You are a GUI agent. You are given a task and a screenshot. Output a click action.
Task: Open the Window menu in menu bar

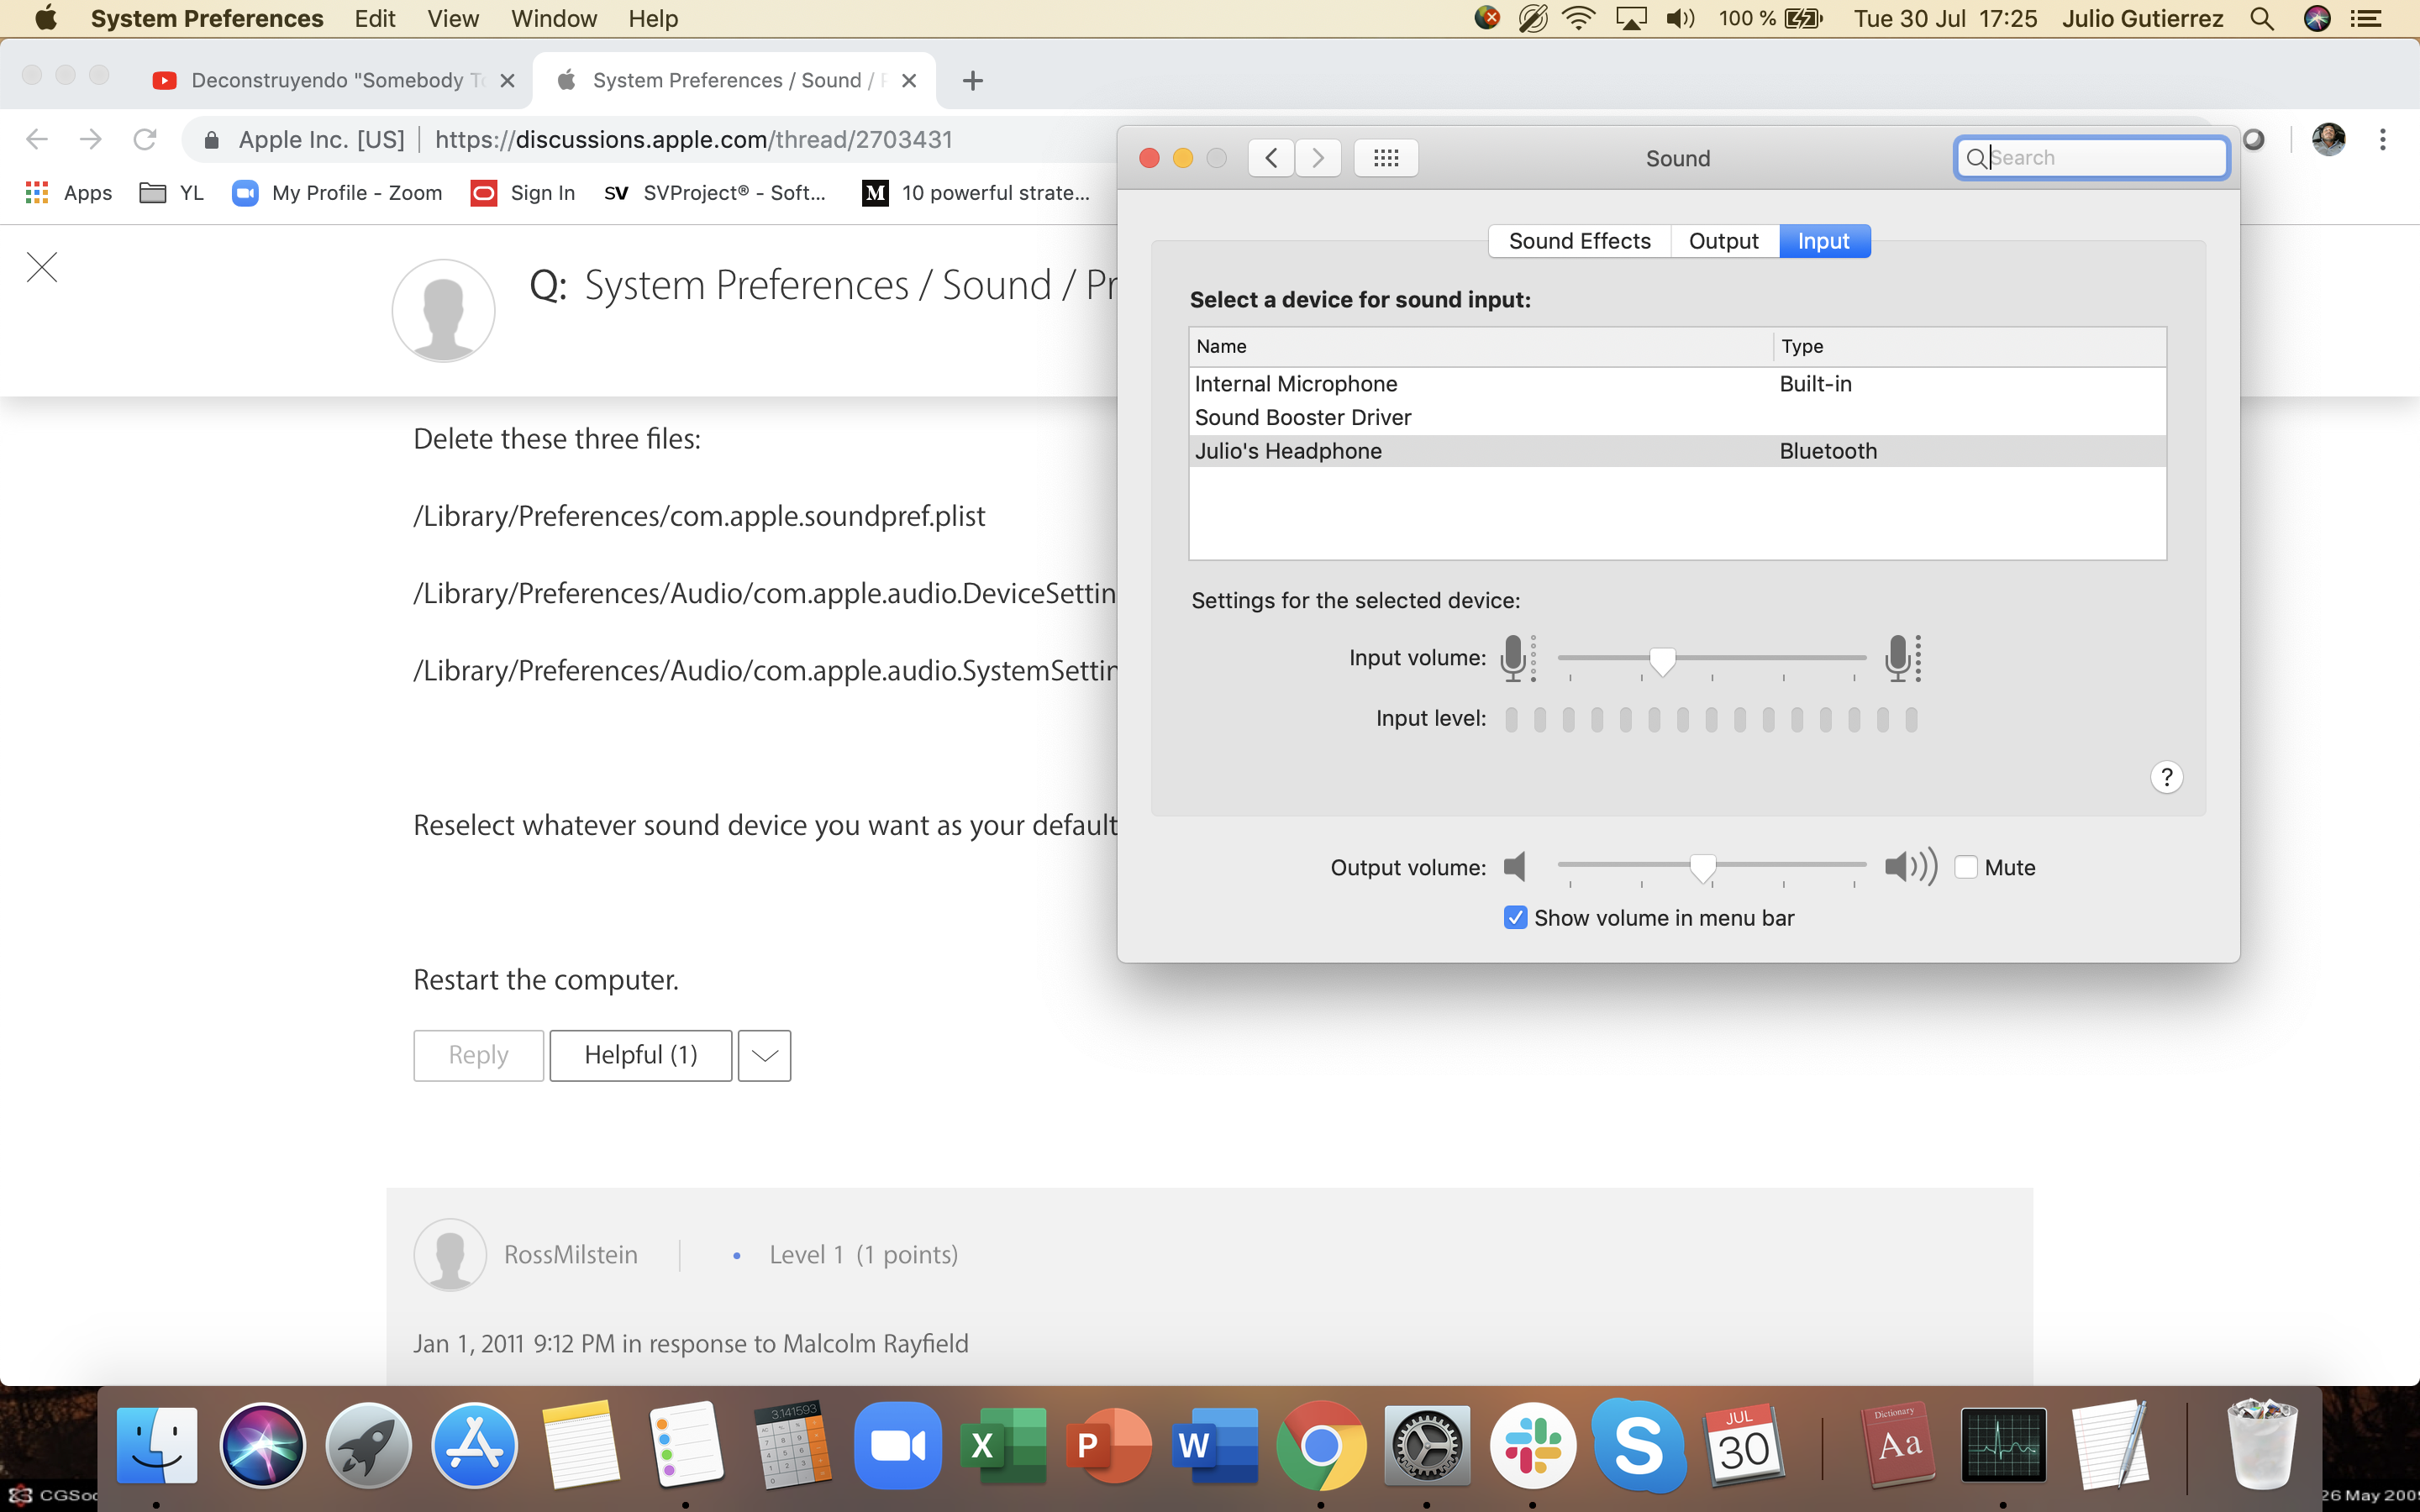coord(553,19)
